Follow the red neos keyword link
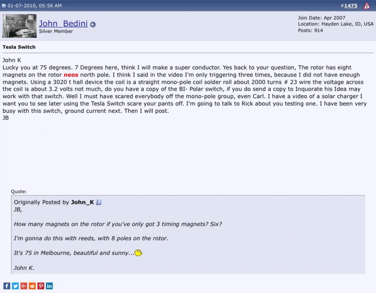The height and width of the screenshot is (293, 376). (x=71, y=75)
